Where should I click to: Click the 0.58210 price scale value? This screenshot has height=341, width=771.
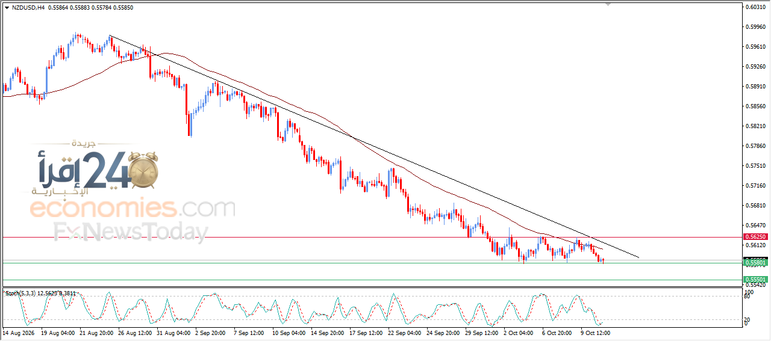coord(755,126)
